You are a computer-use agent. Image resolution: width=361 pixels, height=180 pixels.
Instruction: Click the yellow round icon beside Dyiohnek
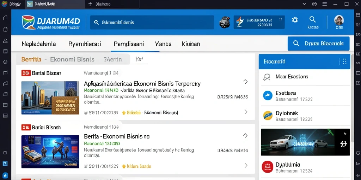(x=268, y=116)
